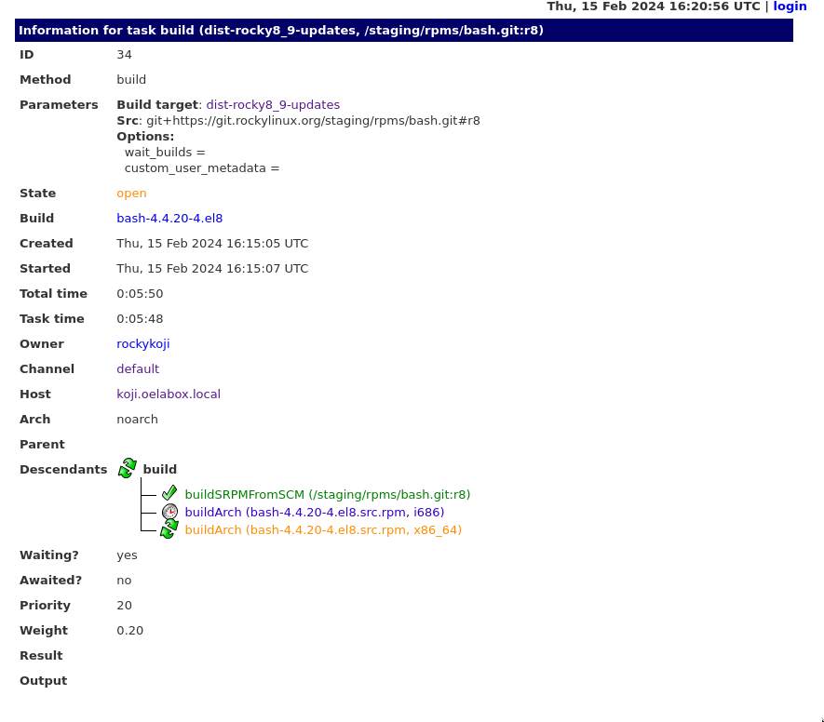Click the Arch value noarch
The width and height of the screenshot is (824, 722).
pos(137,420)
